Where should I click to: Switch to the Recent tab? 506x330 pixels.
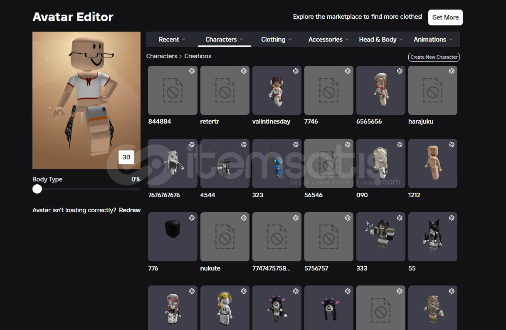[172, 40]
